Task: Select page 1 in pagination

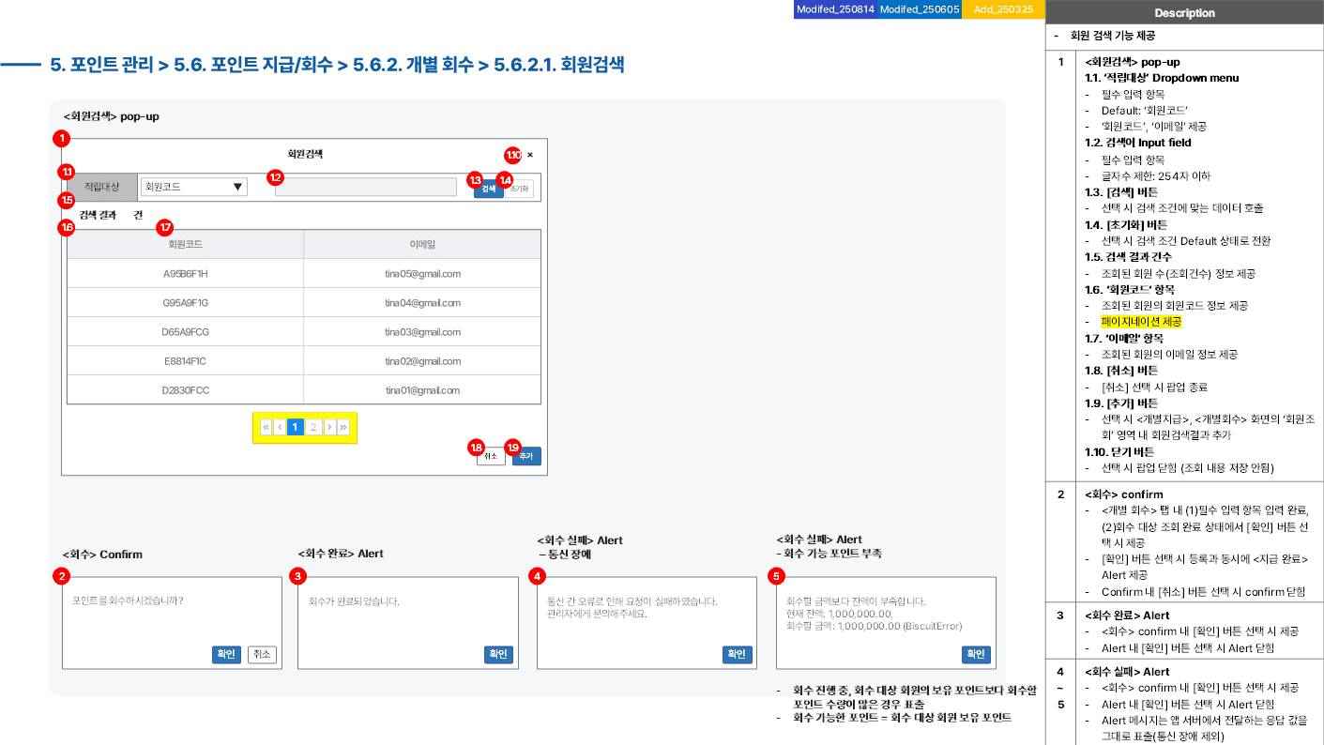Action: coord(295,427)
